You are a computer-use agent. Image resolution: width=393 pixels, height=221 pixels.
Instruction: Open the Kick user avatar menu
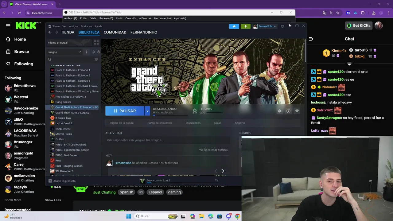379,25
